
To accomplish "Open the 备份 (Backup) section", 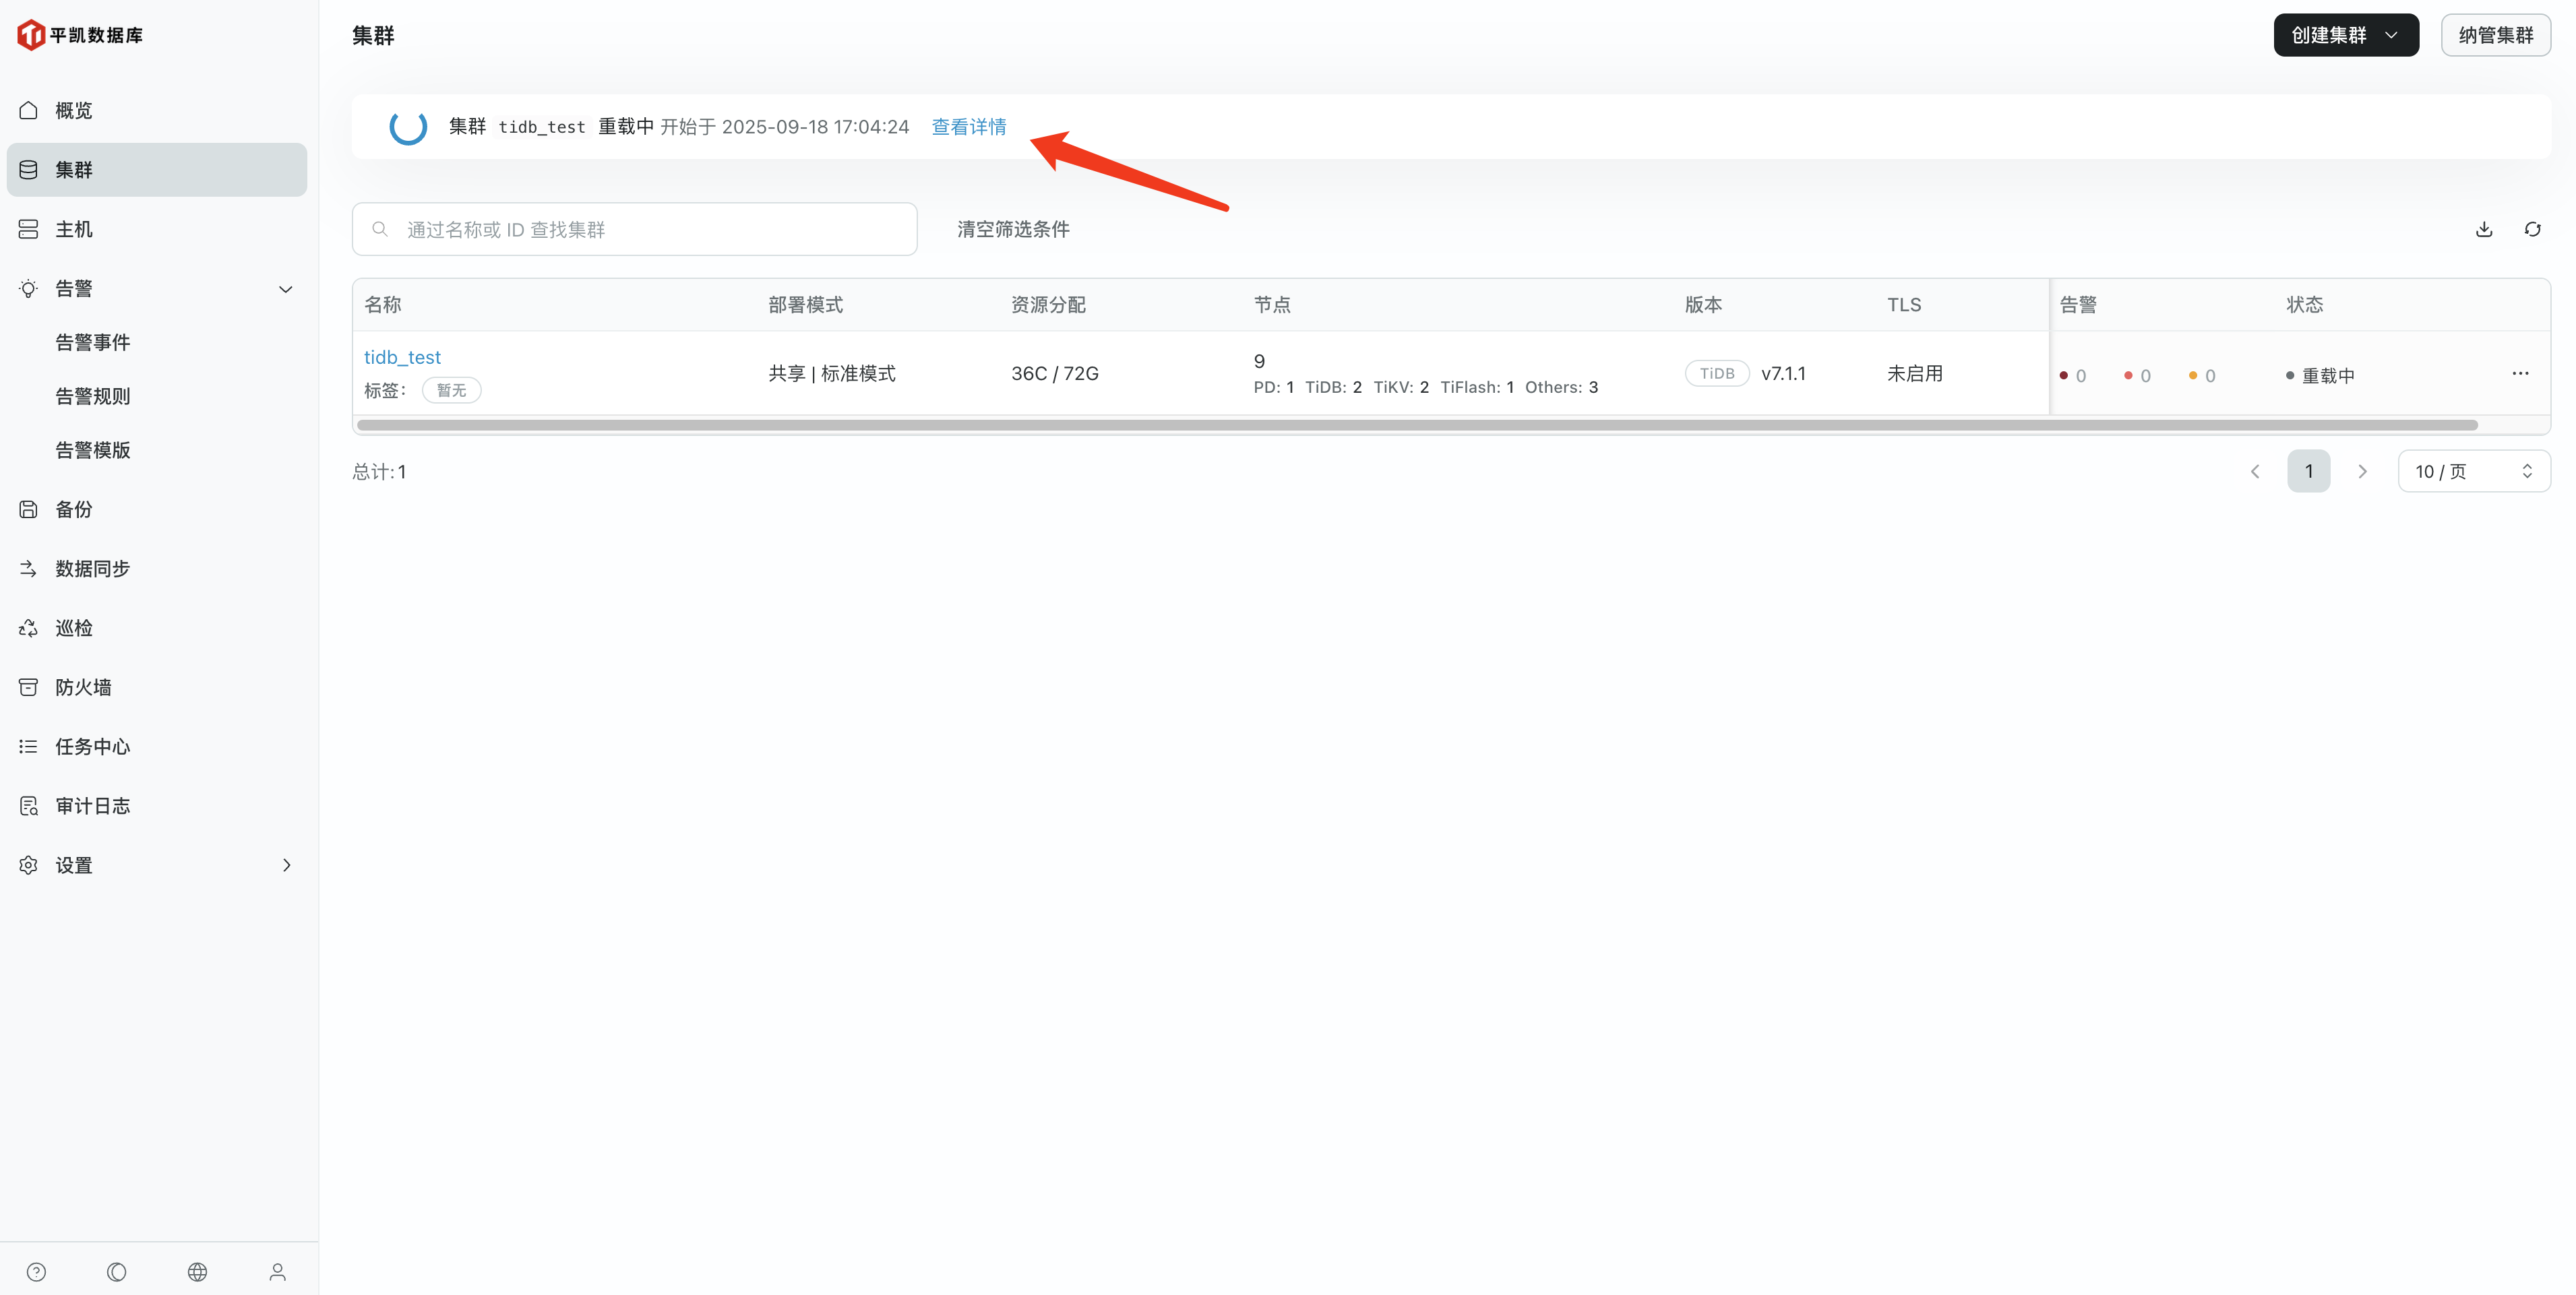I will pyautogui.click(x=73, y=508).
